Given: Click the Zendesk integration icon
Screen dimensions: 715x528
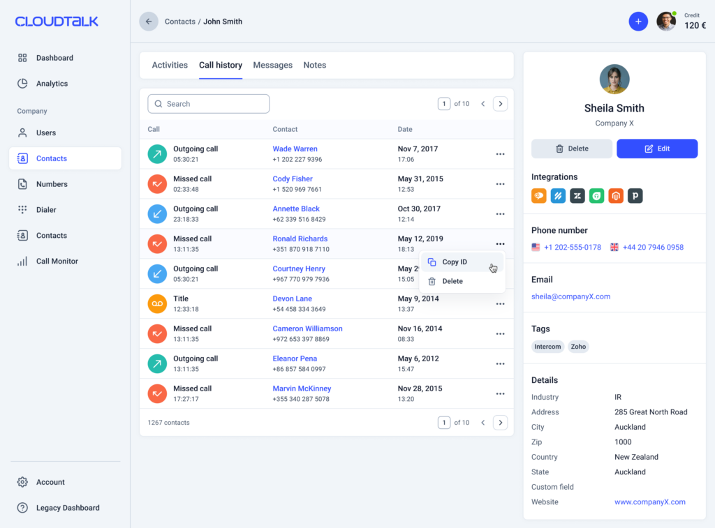Looking at the screenshot, I should click(x=577, y=196).
